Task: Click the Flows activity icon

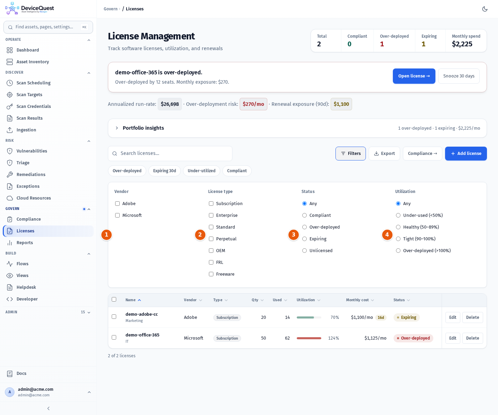Action: click(x=10, y=264)
